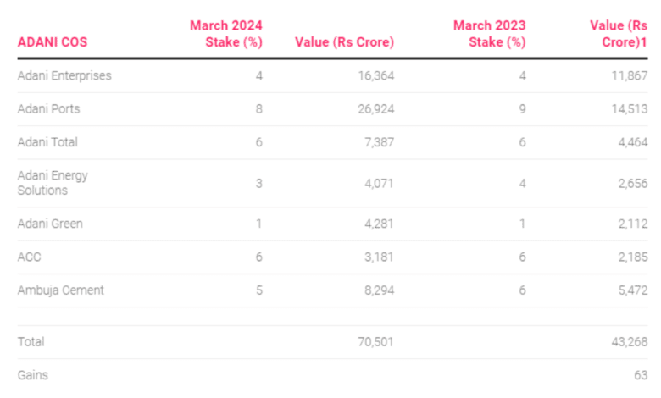This screenshot has width=661, height=398.
Task: Click the ACC row label
Action: (29, 257)
